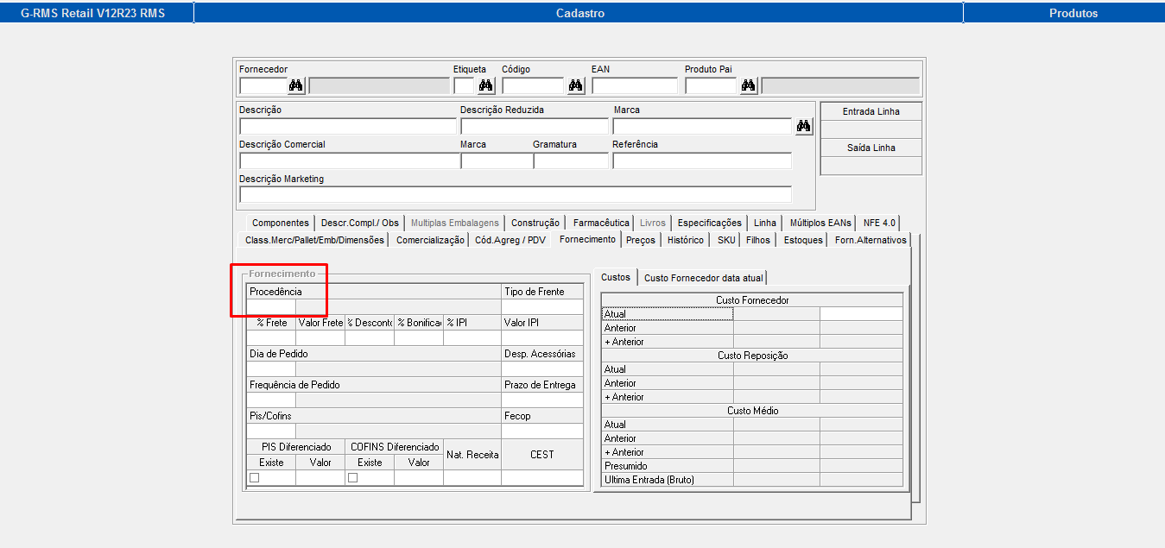Open the Linha tab
Image resolution: width=1165 pixels, height=548 pixels.
point(765,223)
